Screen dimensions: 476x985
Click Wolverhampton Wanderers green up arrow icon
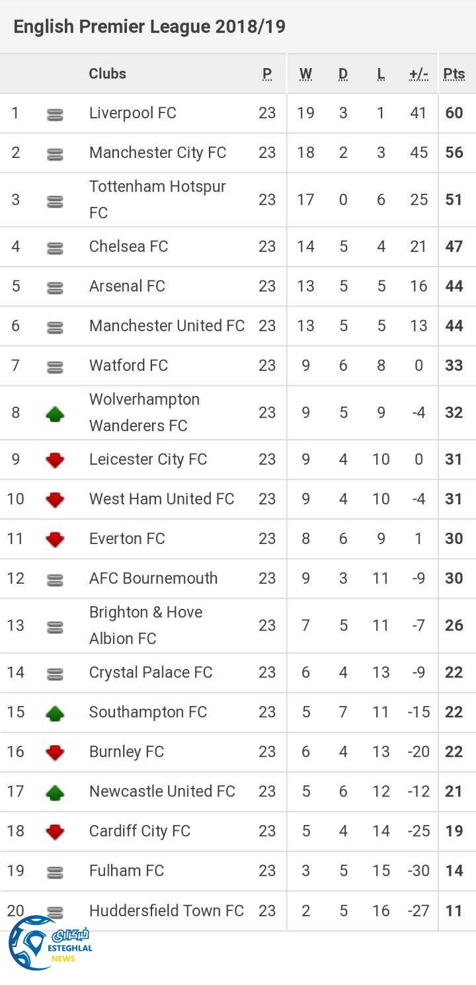[55, 414]
